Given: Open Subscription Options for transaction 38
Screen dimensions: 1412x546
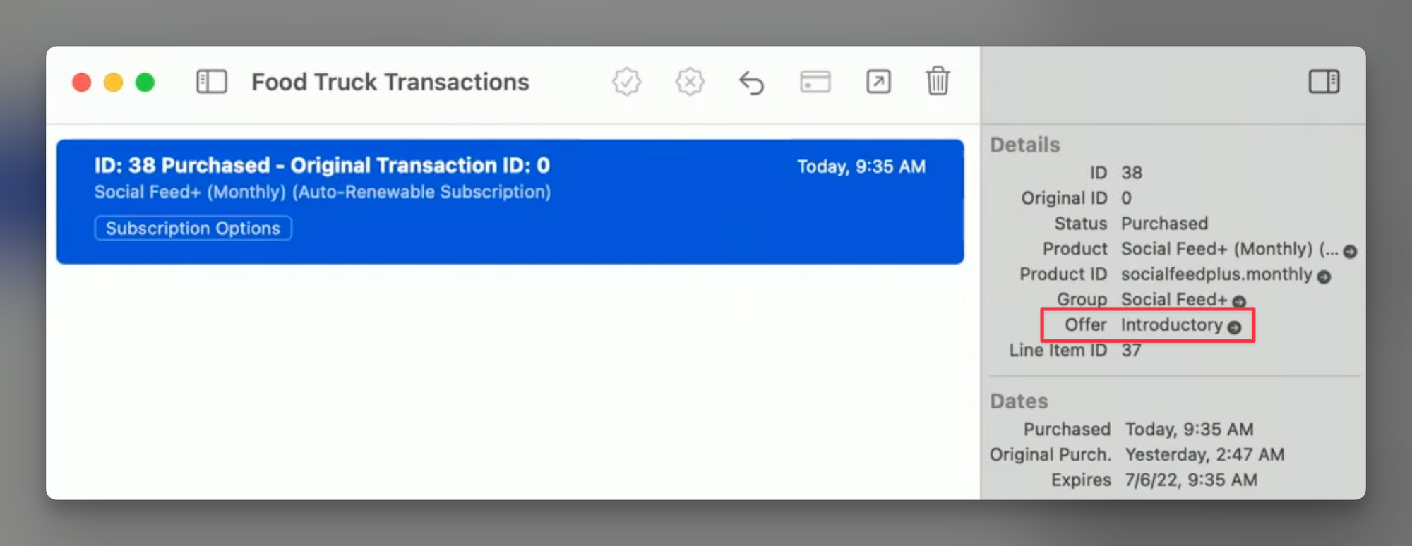Looking at the screenshot, I should [x=193, y=229].
